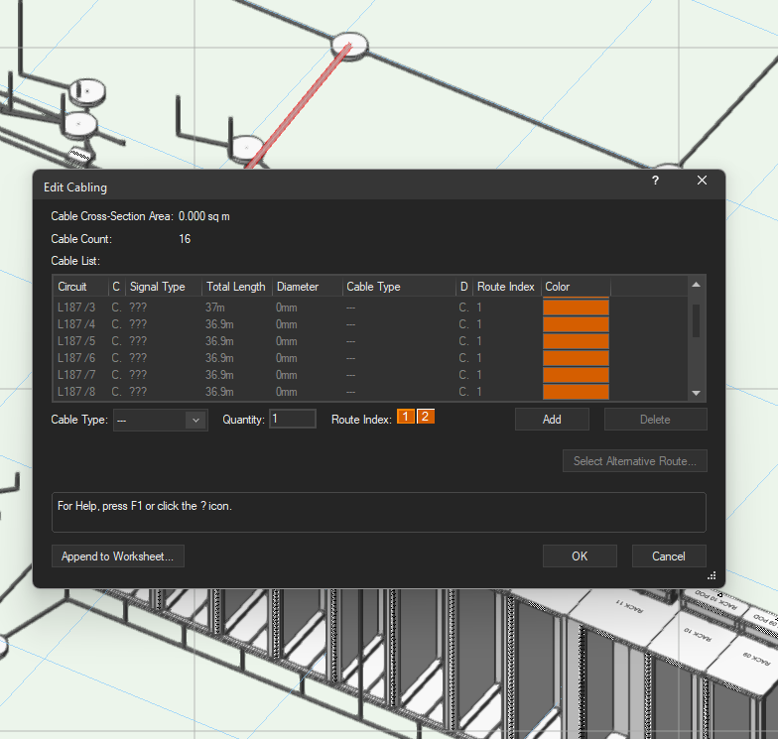The width and height of the screenshot is (778, 739).
Task: Click the Quantity input field
Action: [293, 420]
